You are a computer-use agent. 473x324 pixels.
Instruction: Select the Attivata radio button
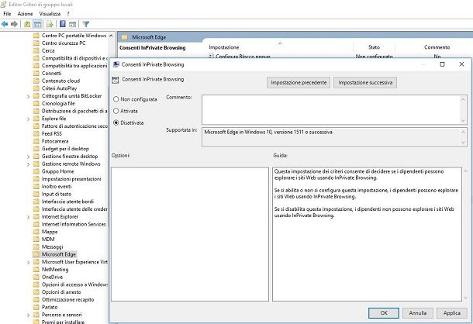116,111
